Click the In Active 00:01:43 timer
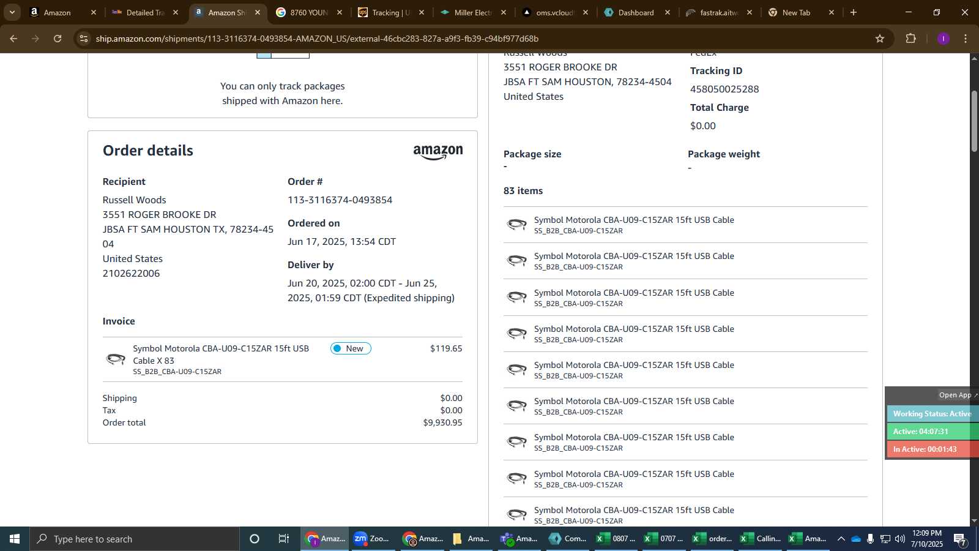This screenshot has height=551, width=979. click(x=932, y=449)
